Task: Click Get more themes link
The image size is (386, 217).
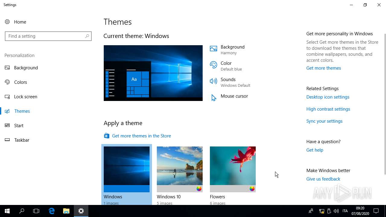Action: pyautogui.click(x=324, y=68)
